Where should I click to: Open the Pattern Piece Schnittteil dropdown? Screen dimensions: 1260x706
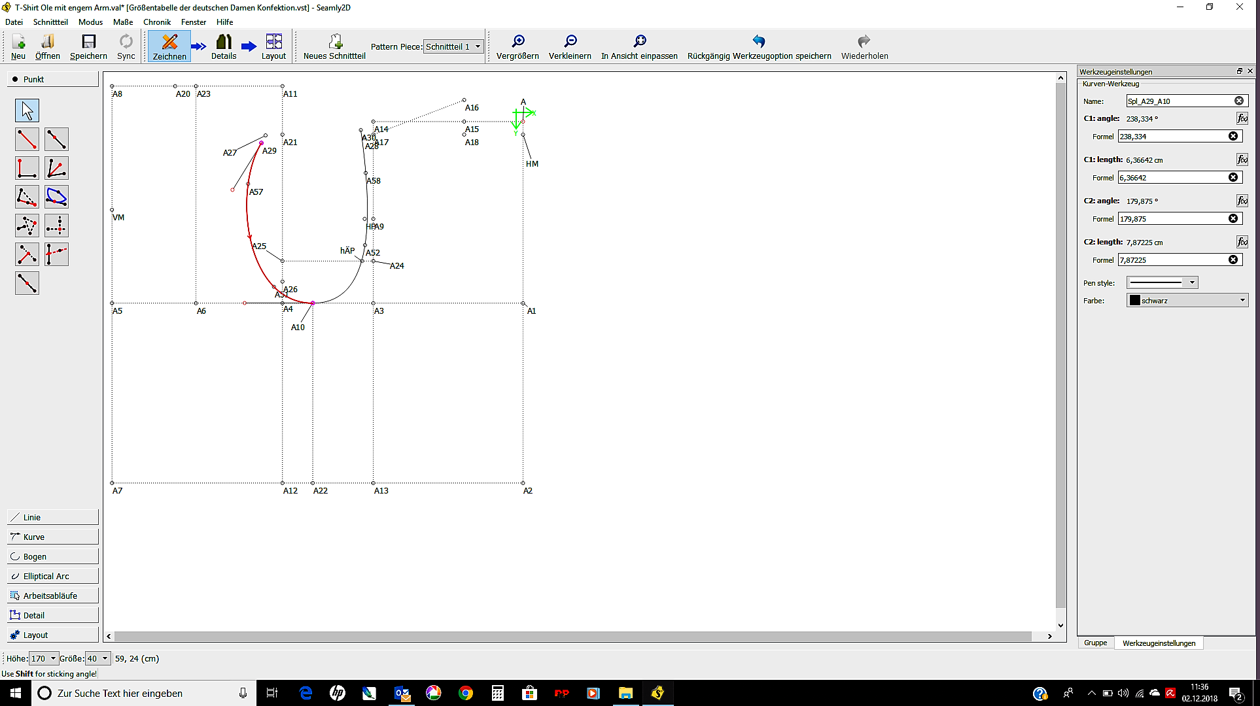click(x=453, y=46)
